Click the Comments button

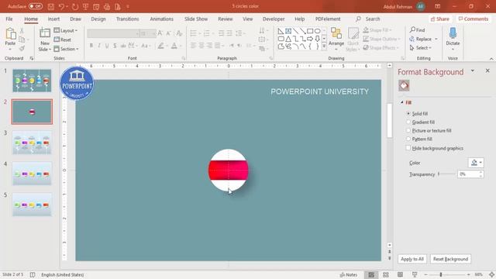point(474,19)
